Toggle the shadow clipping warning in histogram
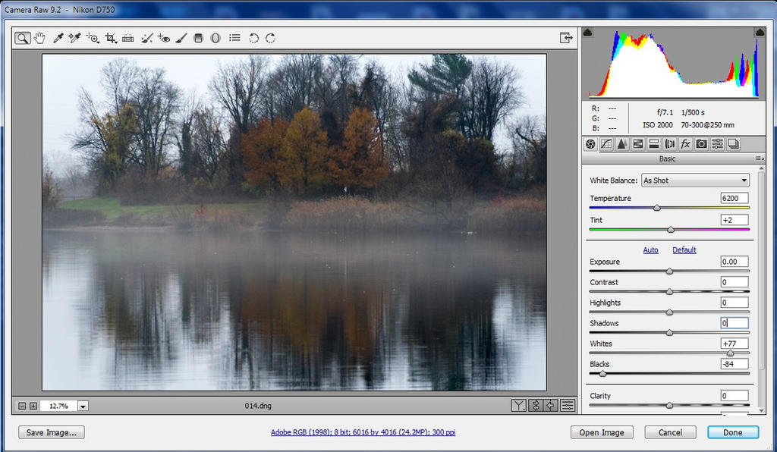The width and height of the screenshot is (777, 452). click(x=588, y=32)
